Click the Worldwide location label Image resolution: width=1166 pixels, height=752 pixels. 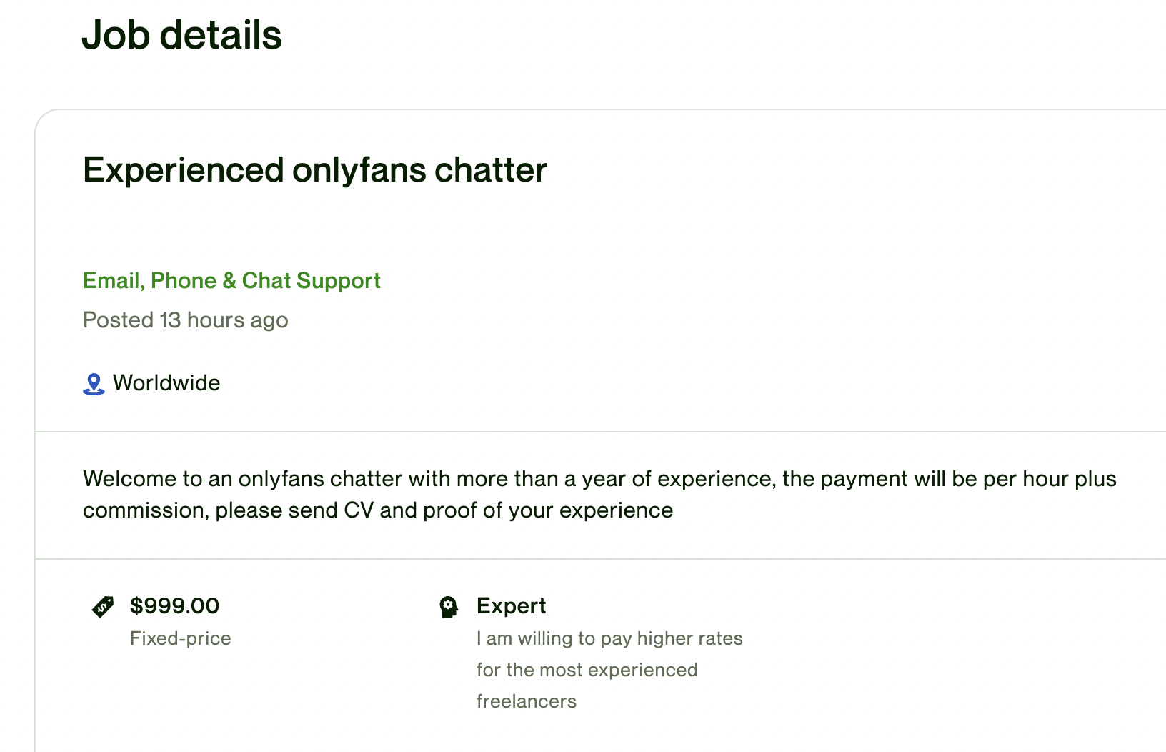click(166, 383)
